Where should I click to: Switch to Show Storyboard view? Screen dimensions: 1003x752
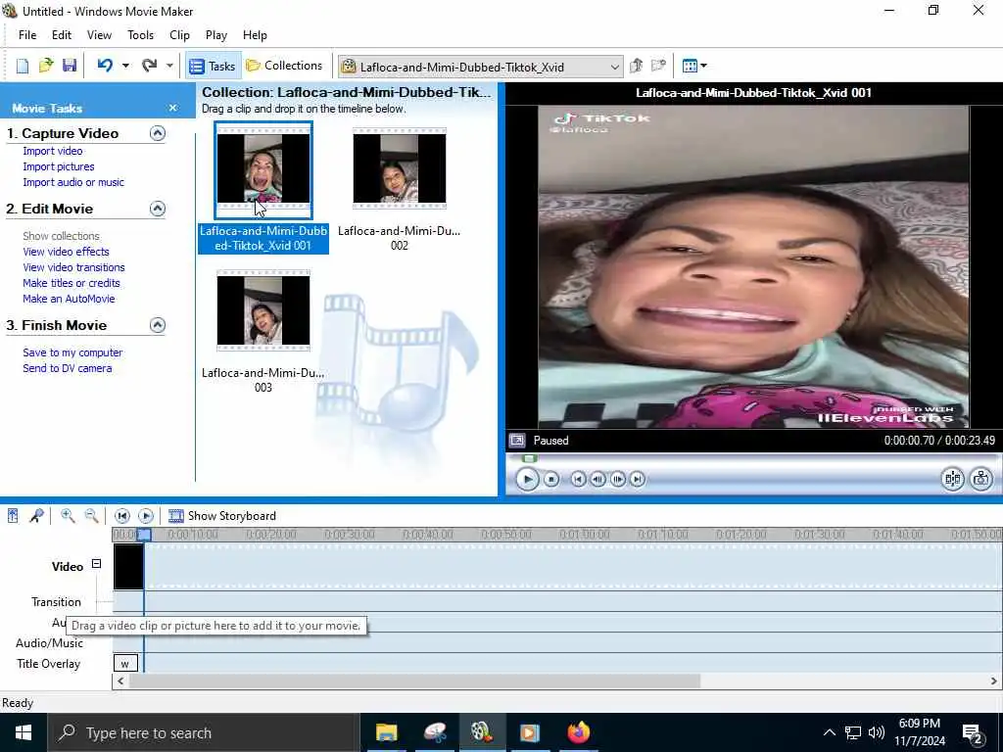[x=222, y=516]
